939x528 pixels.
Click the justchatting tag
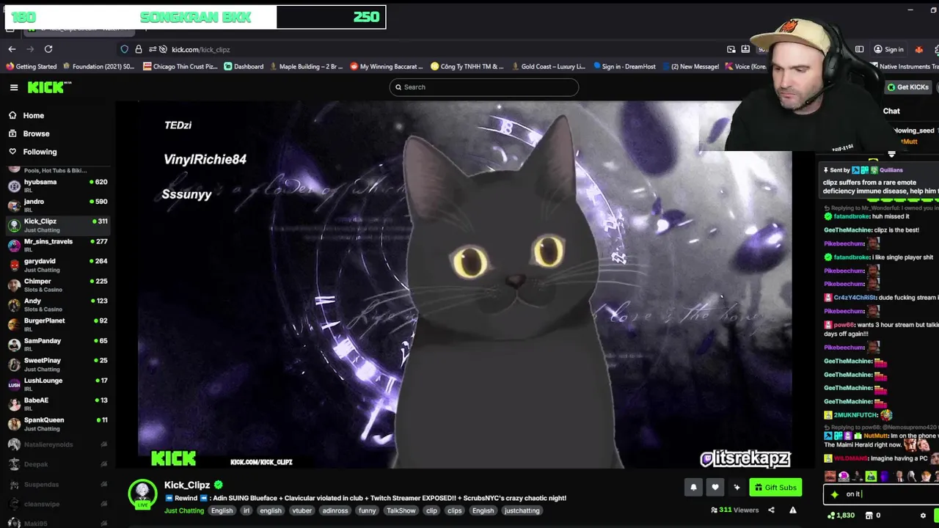[522, 510]
